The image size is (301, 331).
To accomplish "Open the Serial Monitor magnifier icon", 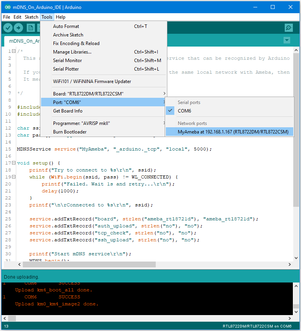I will pyautogui.click(x=288, y=28).
